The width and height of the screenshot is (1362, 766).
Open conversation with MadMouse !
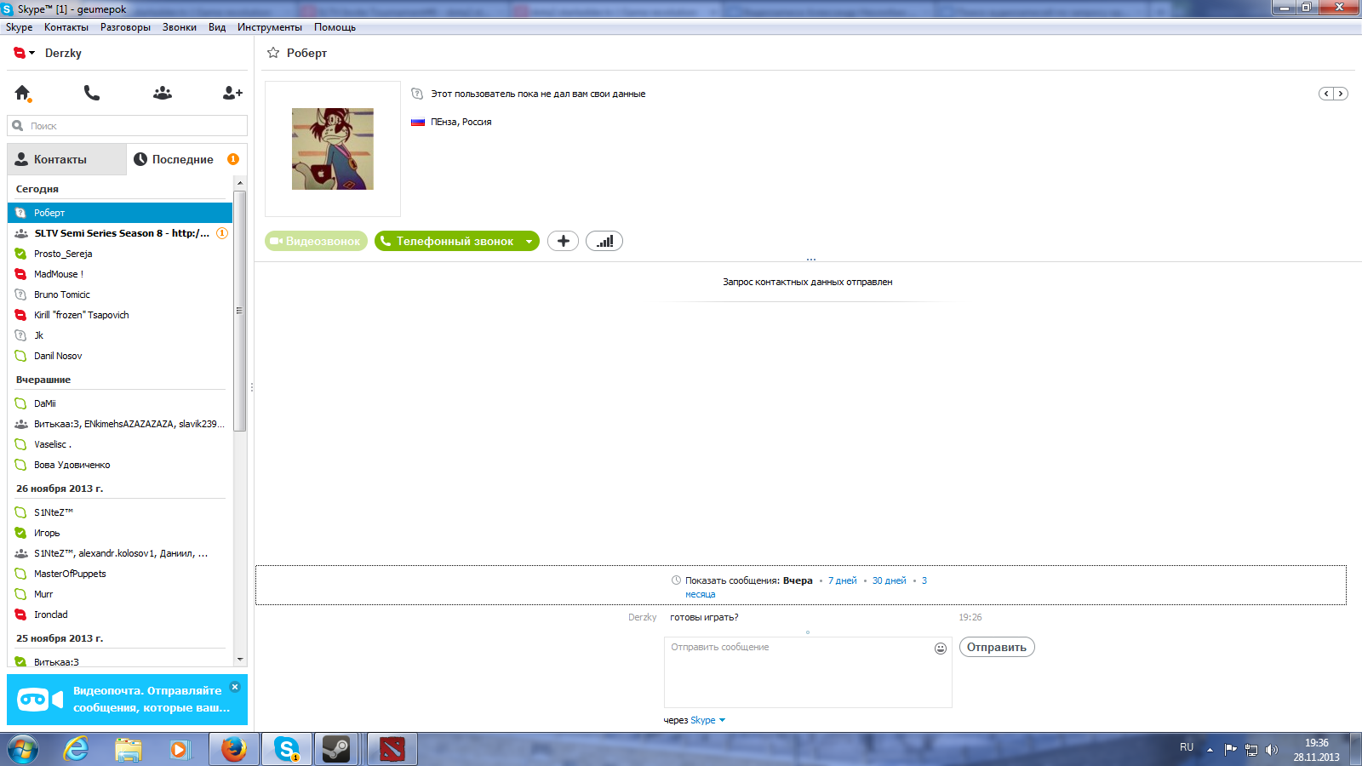120,274
